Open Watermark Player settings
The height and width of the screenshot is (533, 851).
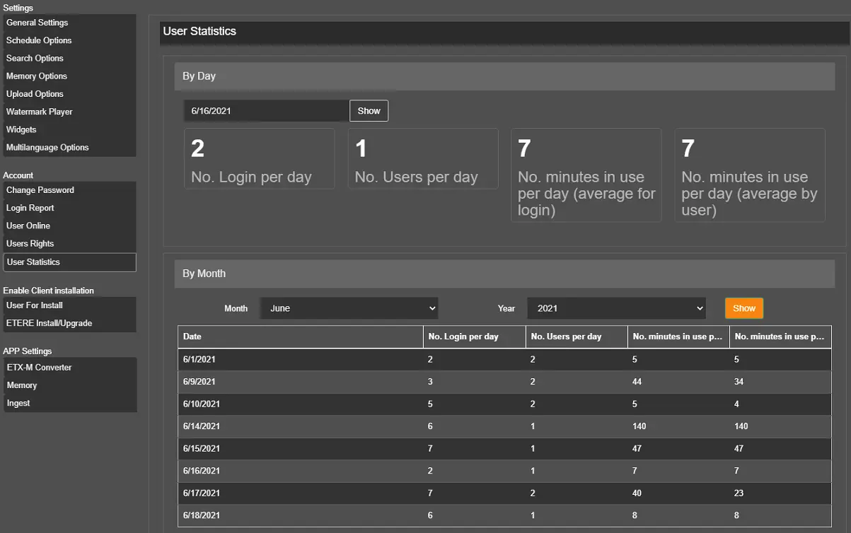click(x=40, y=112)
